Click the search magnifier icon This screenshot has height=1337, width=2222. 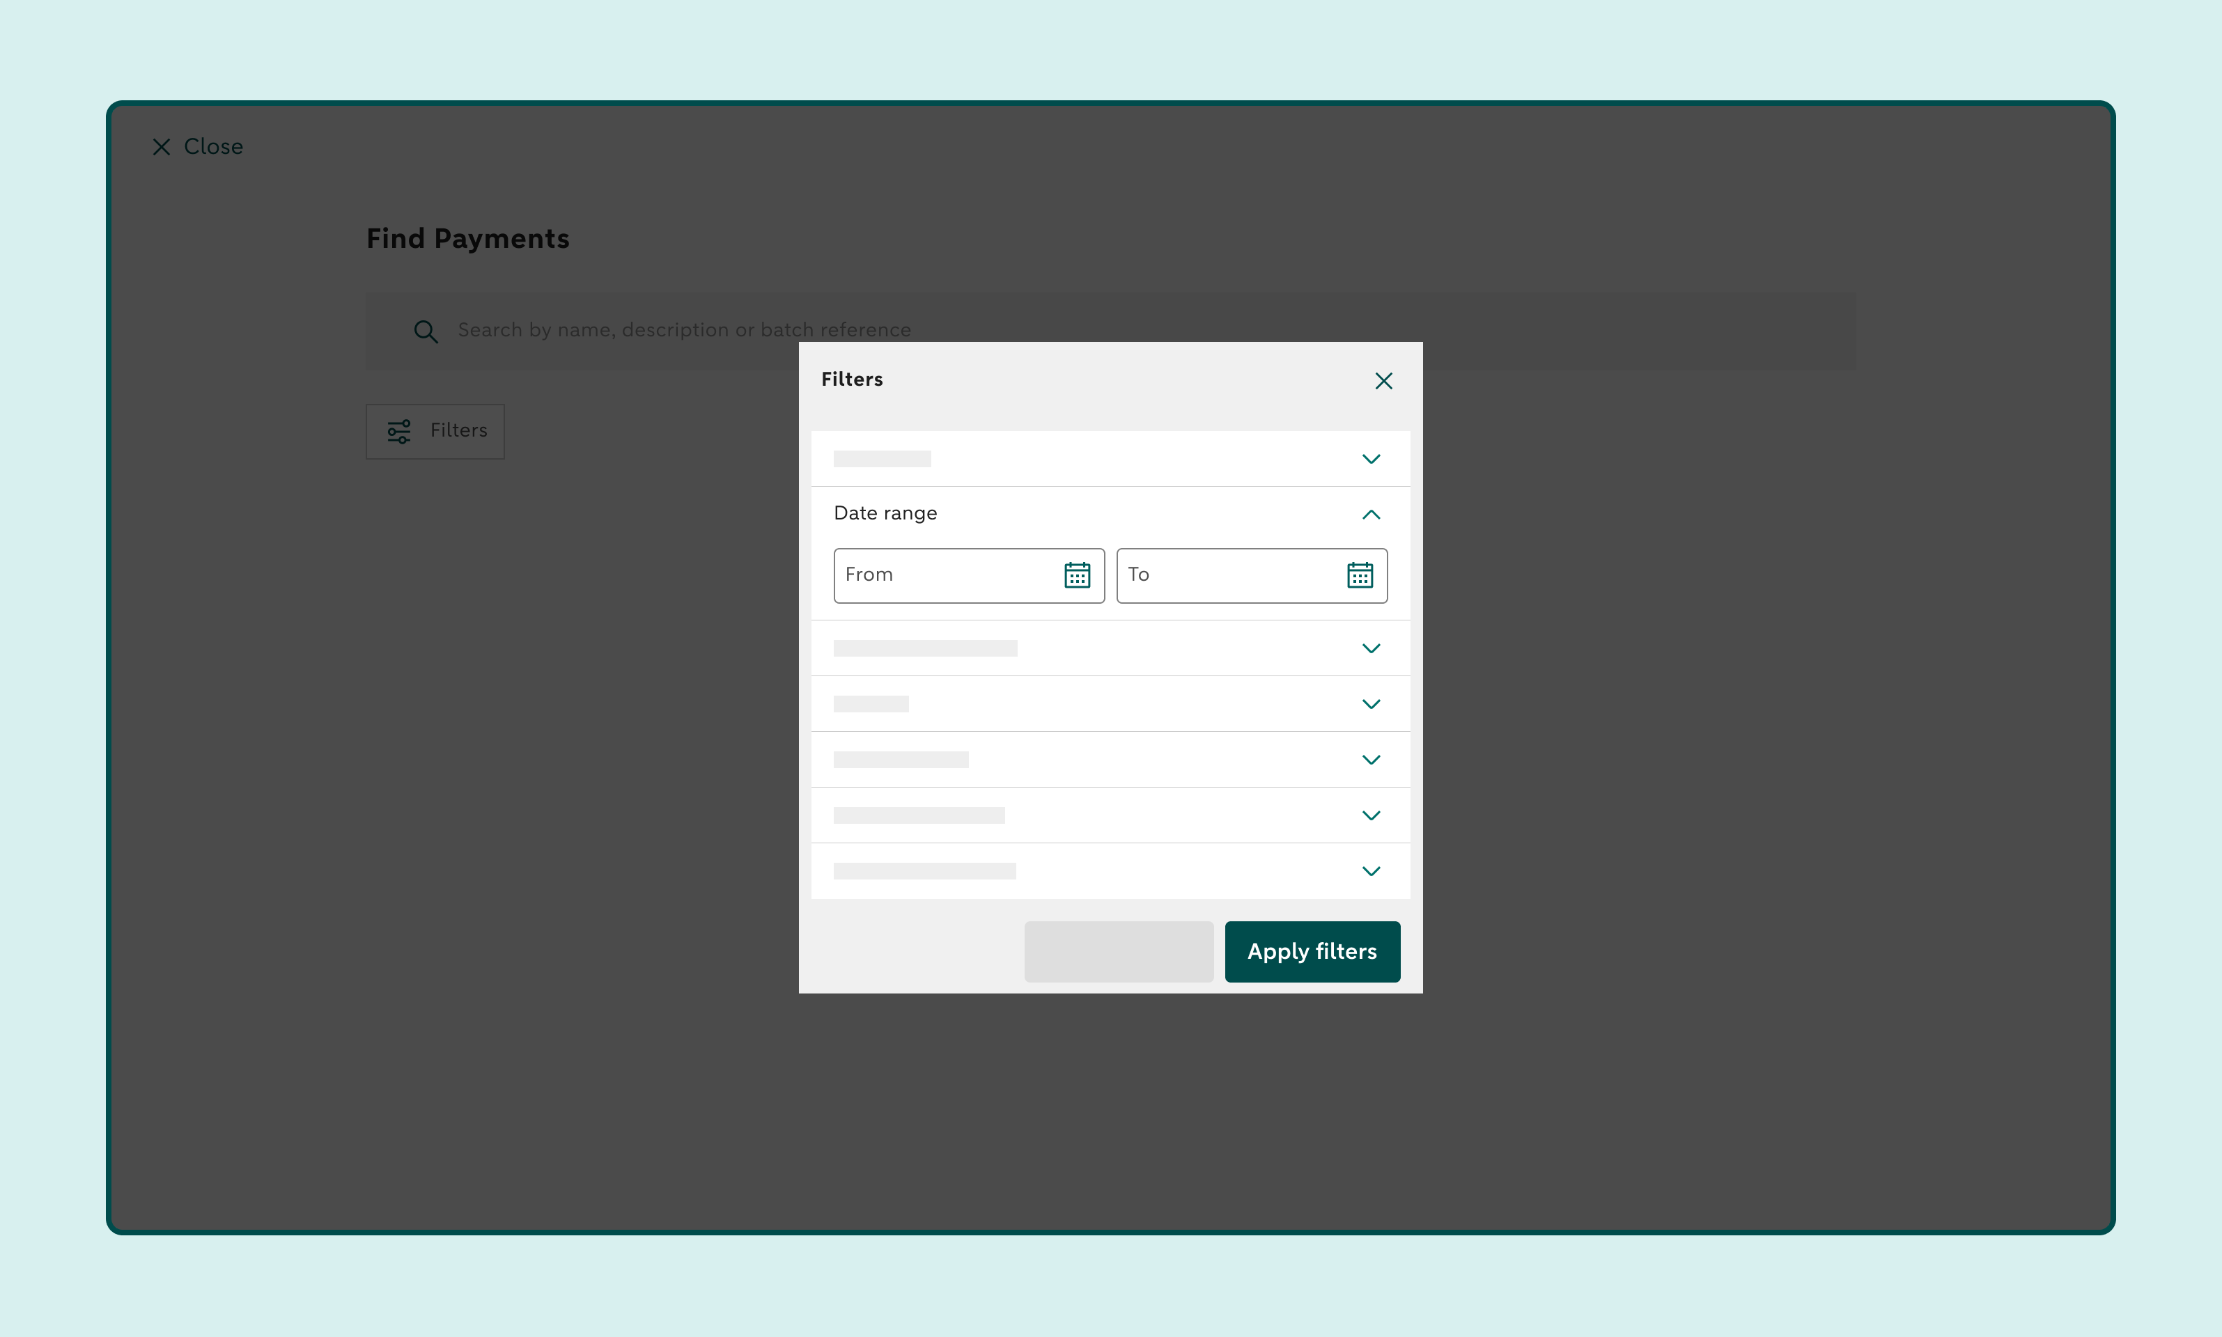(x=426, y=331)
